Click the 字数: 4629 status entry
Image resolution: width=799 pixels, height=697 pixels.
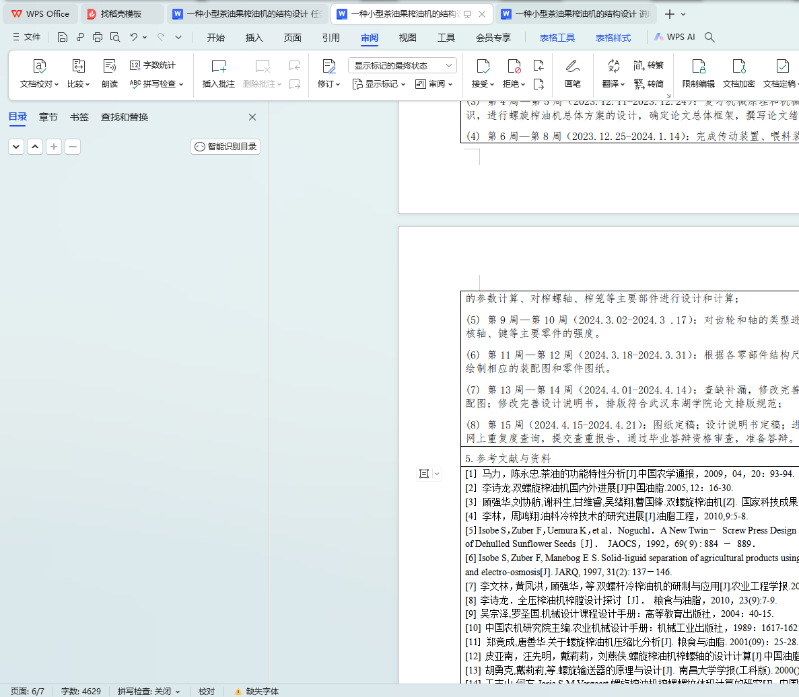click(x=81, y=691)
